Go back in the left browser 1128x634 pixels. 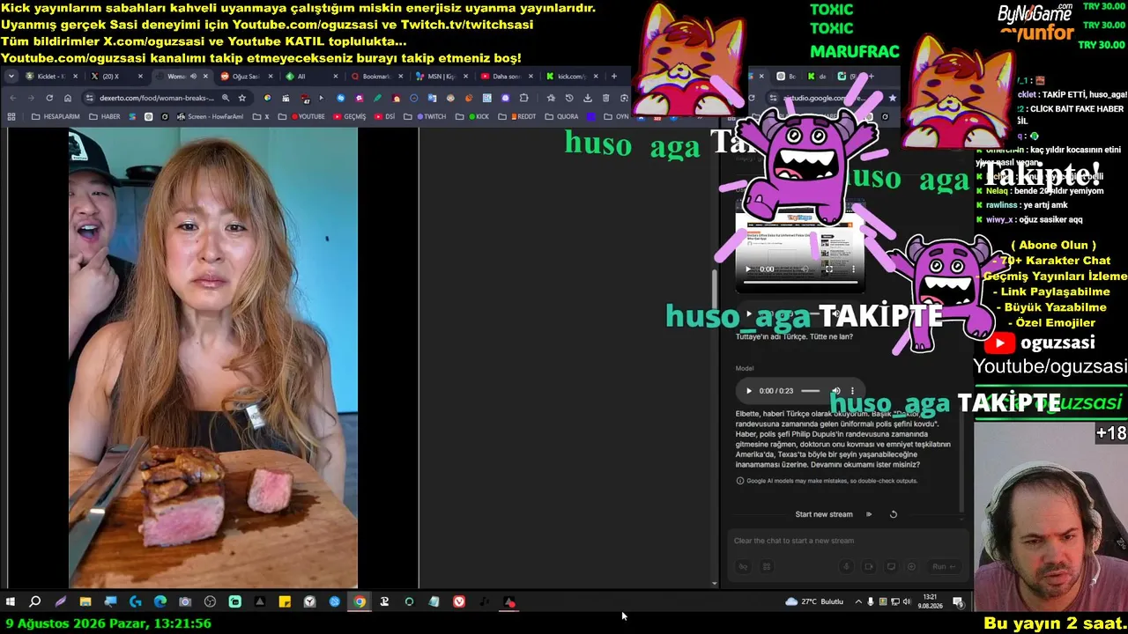pos(12,98)
